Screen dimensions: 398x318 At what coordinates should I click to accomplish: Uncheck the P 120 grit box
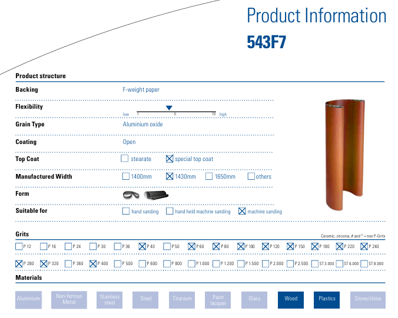pyautogui.click(x=266, y=246)
